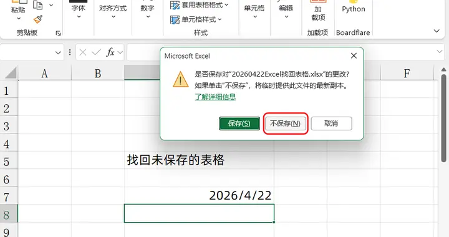Click the 取消 cancel button
The height and width of the screenshot is (237, 449).
tap(331, 123)
